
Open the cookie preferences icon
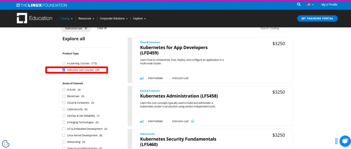click(x=6, y=144)
